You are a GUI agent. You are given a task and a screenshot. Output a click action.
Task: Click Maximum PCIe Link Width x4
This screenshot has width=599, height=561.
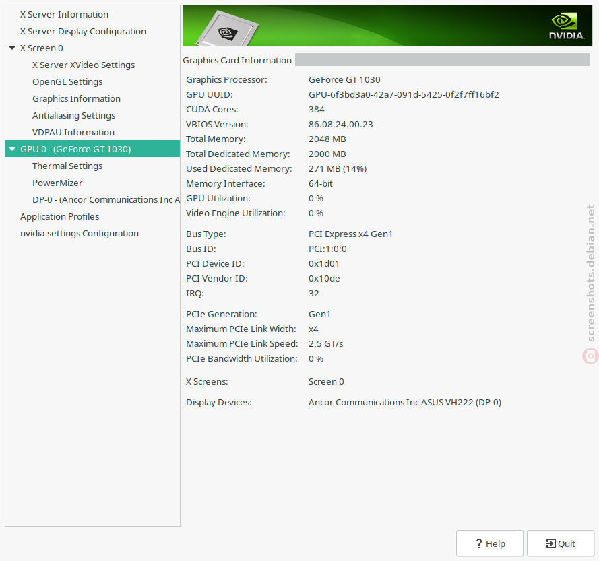(x=313, y=329)
